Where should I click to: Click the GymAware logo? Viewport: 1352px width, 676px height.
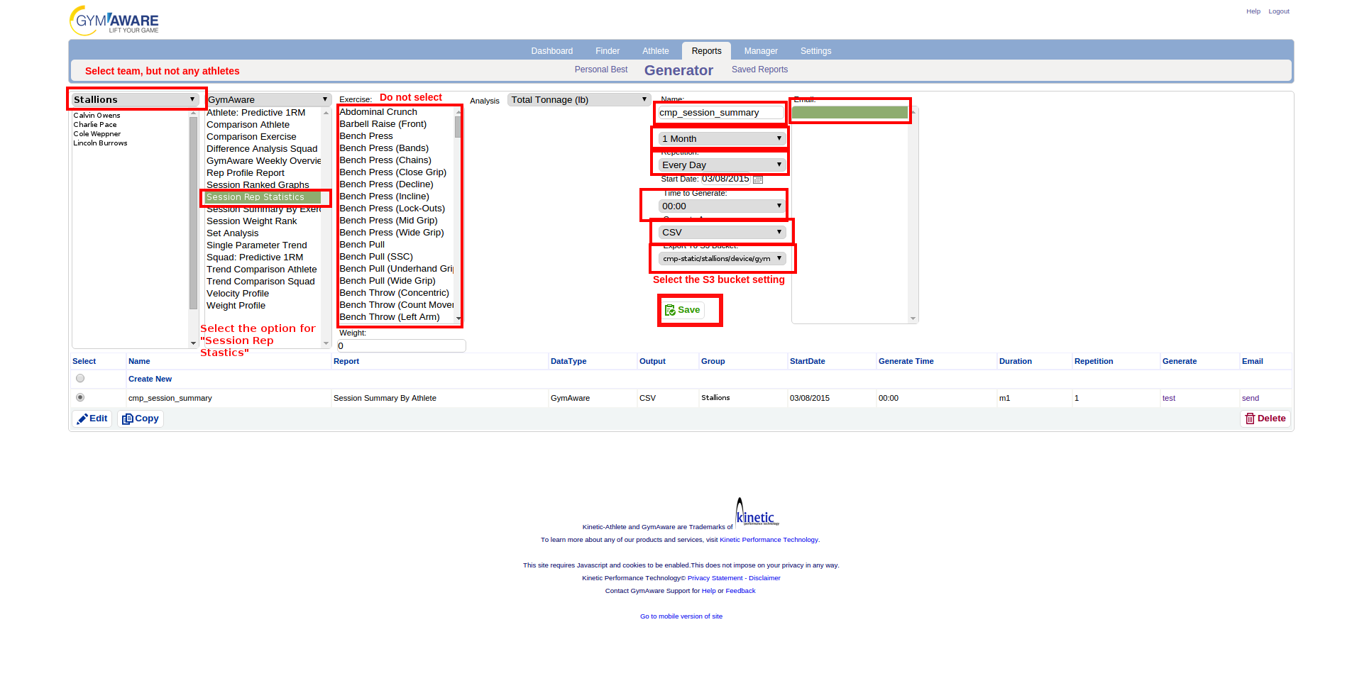click(115, 21)
